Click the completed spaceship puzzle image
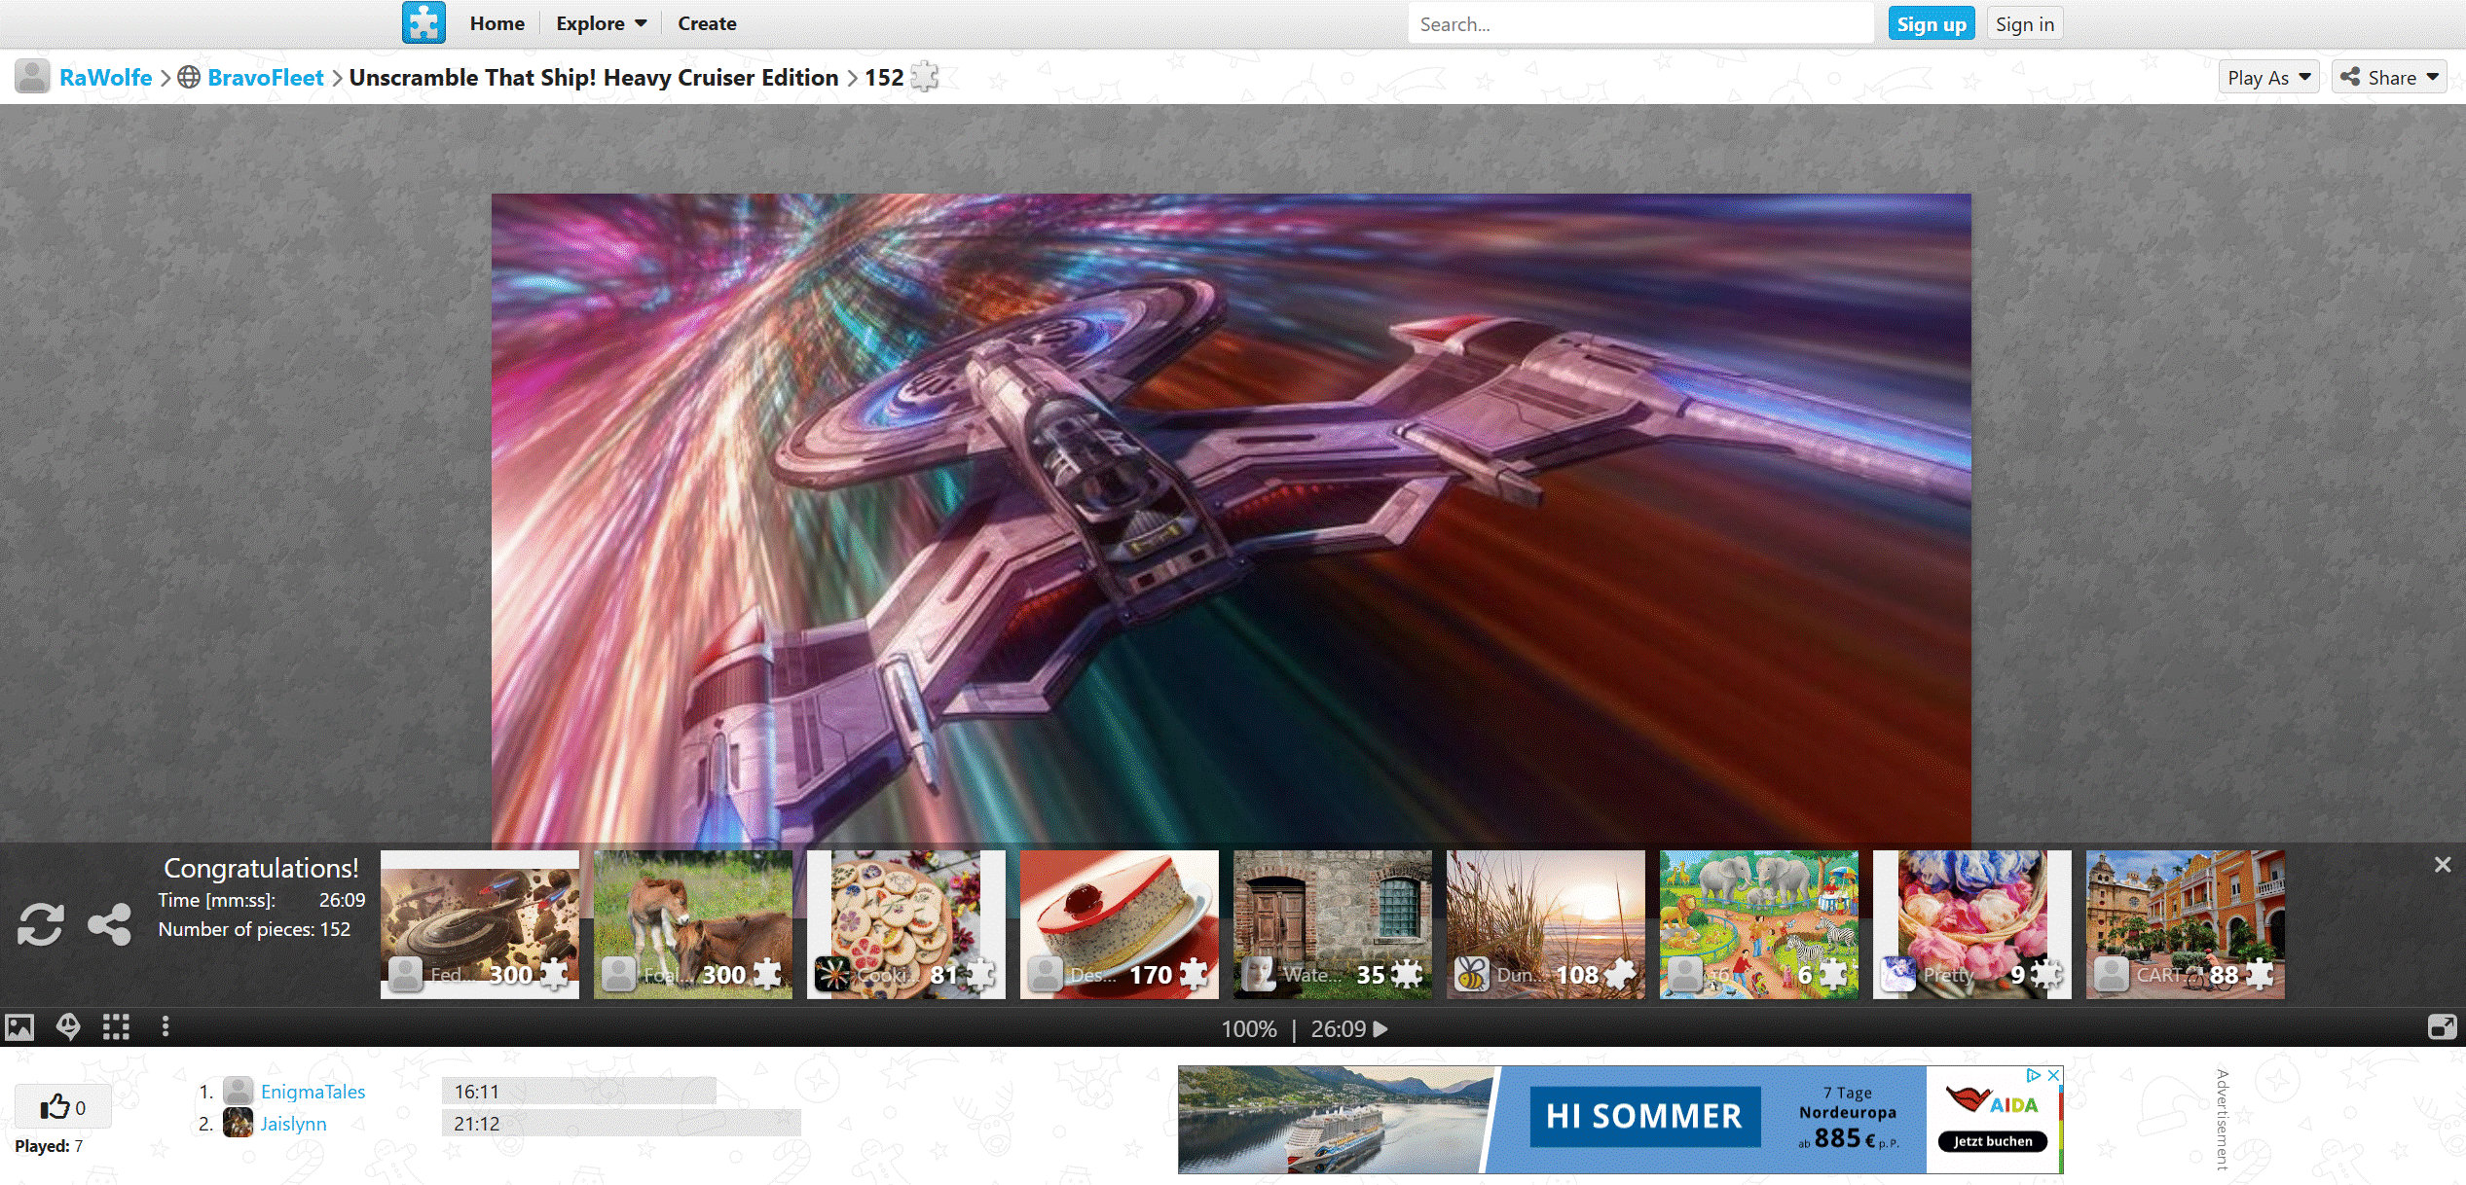Image resolution: width=2466 pixels, height=1185 pixels. coord(1231,518)
